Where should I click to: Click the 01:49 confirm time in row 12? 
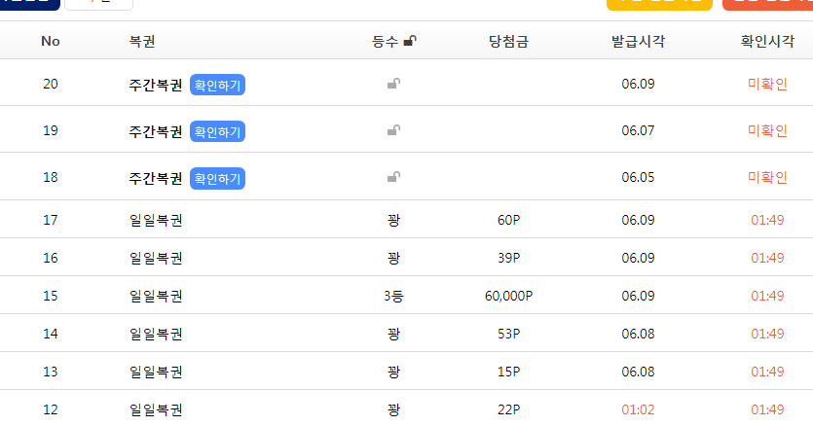click(767, 409)
